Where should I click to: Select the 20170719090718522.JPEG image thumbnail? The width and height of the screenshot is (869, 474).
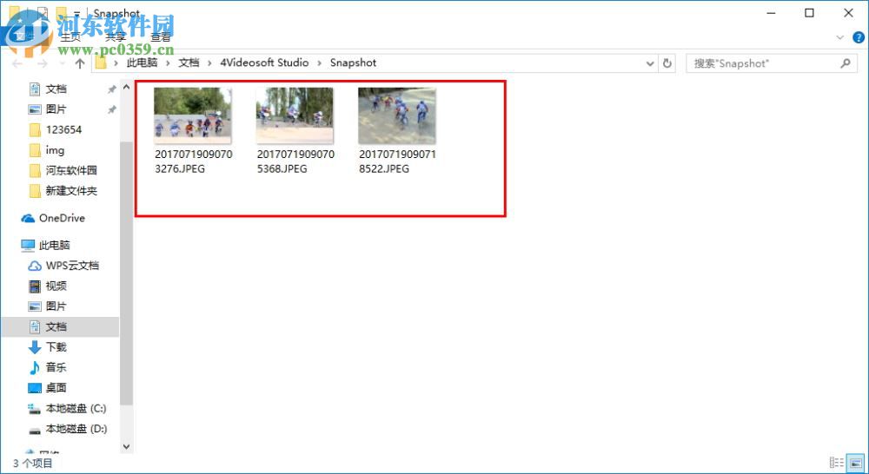[x=396, y=115]
